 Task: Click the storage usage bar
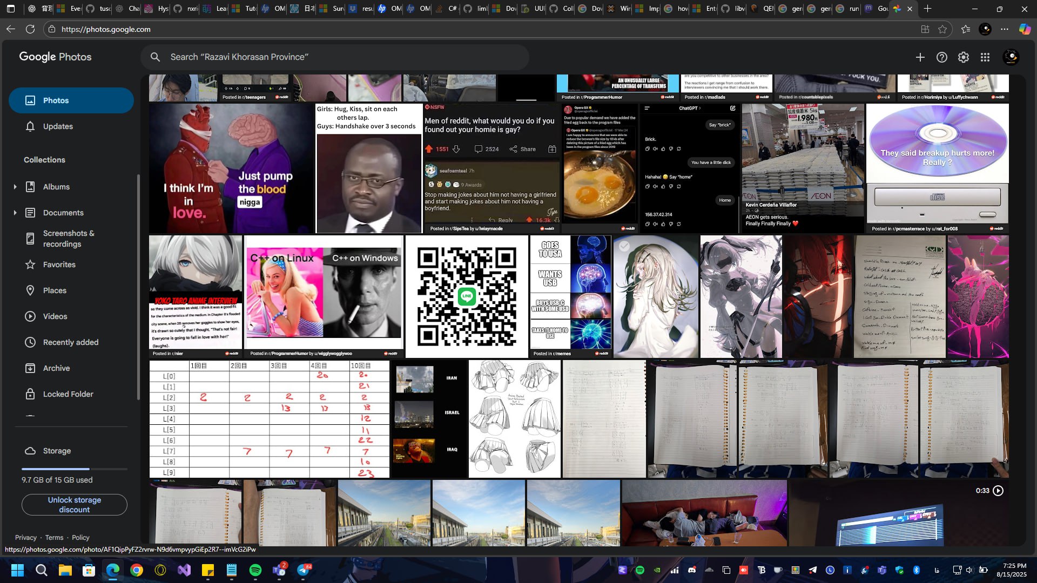point(75,469)
